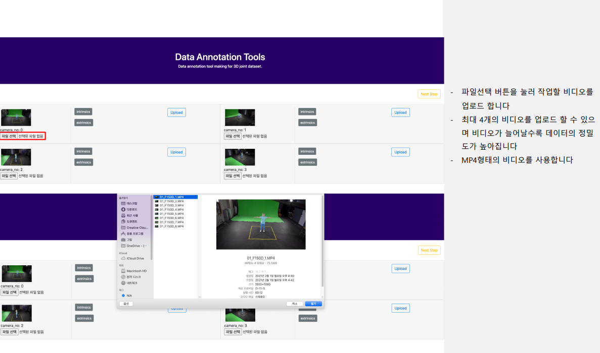The image size is (600, 353).
Task: Open intrinsics for camera 2 behind the dialog
Action: (84, 308)
